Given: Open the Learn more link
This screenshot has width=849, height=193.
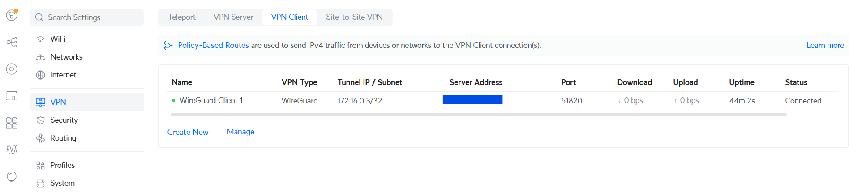Looking at the screenshot, I should 825,45.
